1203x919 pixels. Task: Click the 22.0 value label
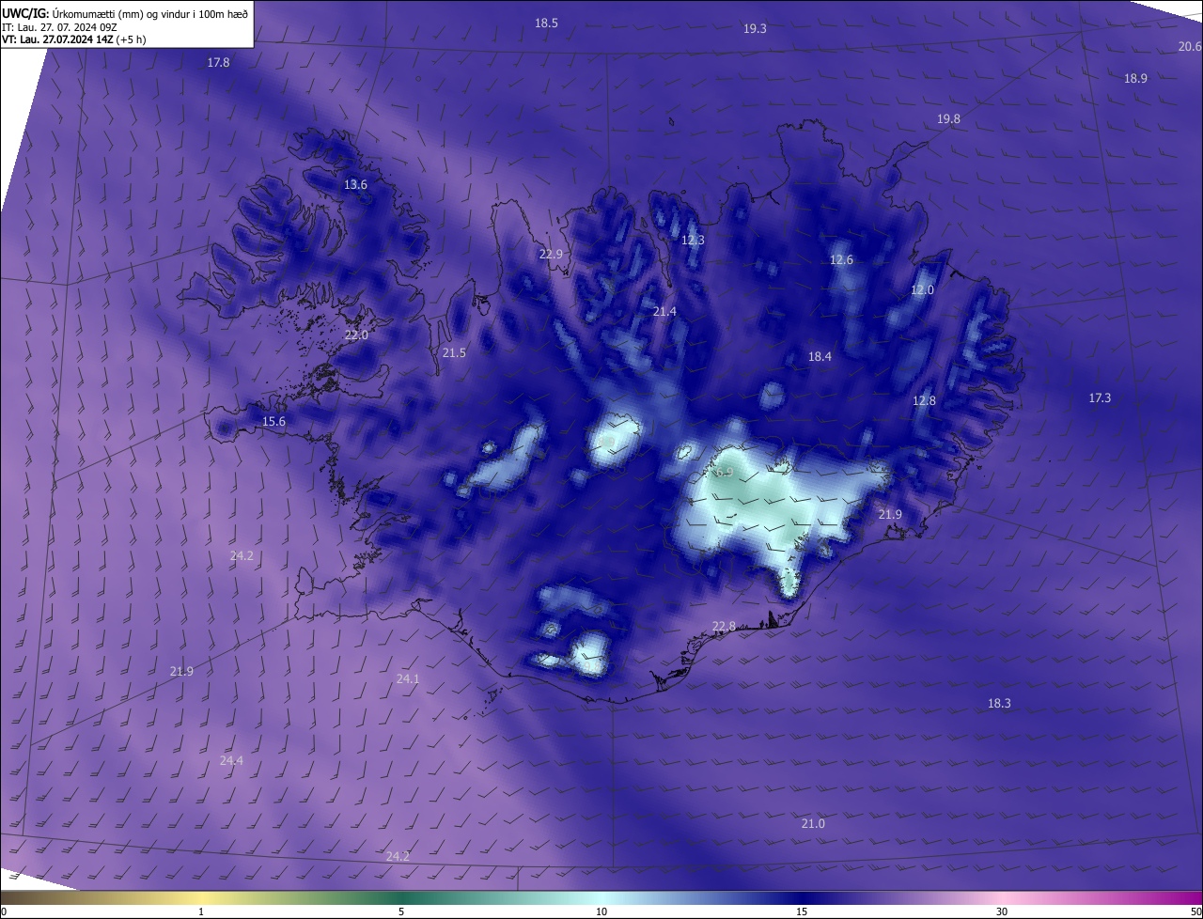click(356, 335)
